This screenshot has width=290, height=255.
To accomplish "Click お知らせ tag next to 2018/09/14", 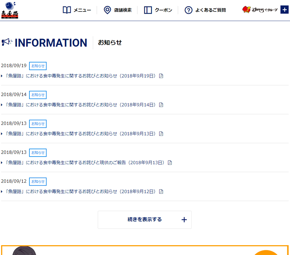I will [x=38, y=95].
